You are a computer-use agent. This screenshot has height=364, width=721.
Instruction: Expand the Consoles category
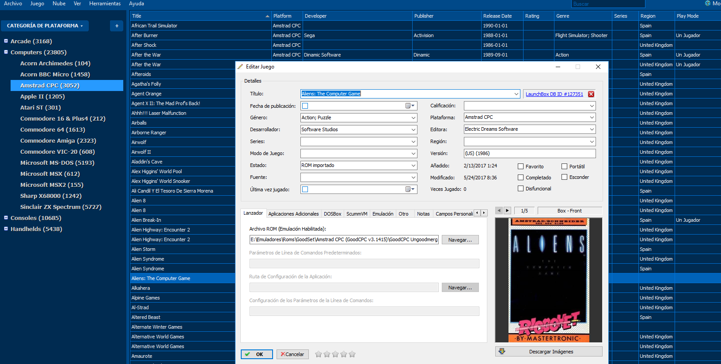click(6, 218)
